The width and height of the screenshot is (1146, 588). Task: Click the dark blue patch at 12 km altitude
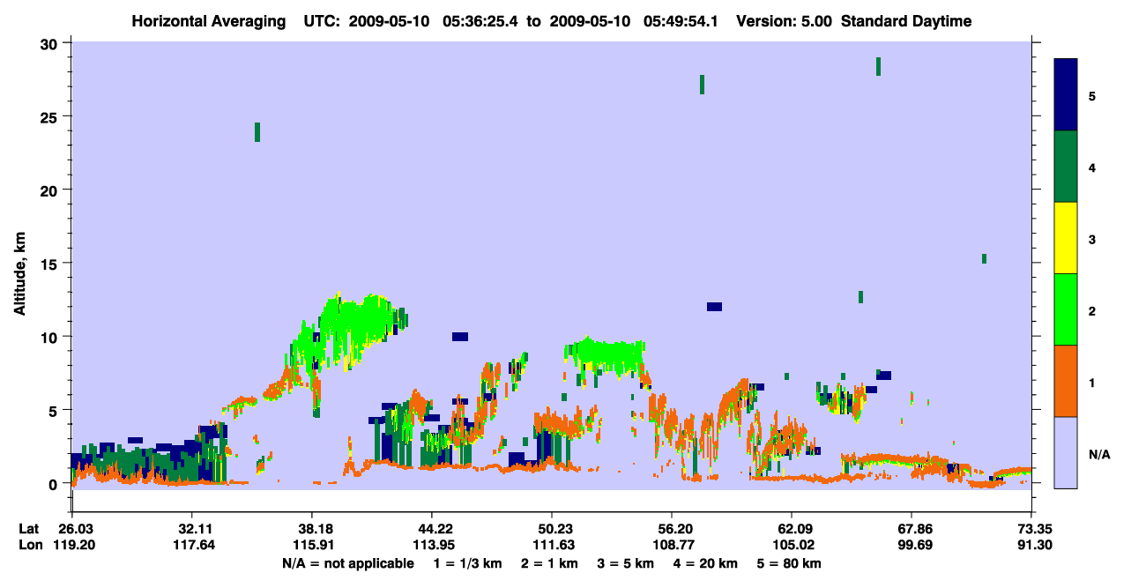coord(714,307)
